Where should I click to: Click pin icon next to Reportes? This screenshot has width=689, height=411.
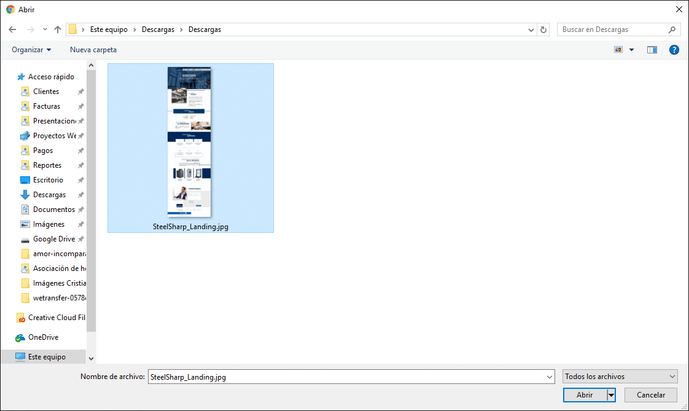(81, 165)
